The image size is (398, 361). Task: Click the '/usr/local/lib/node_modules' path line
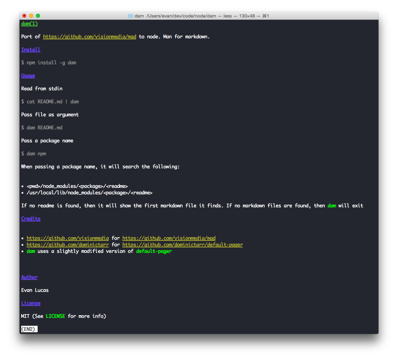point(90,193)
